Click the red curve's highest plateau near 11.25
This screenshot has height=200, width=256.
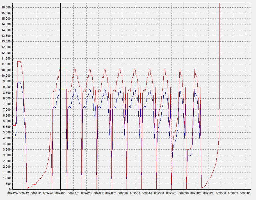[19, 61]
